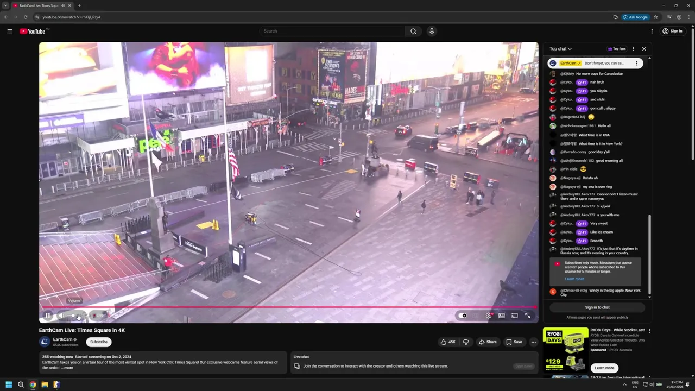Click the pinned EarthCam chat message

[595, 63]
